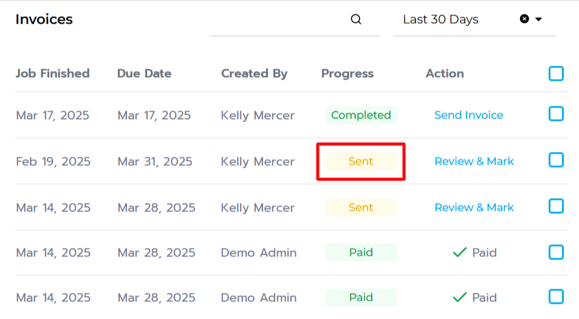Expand the date range dropdown arrow

click(x=538, y=19)
